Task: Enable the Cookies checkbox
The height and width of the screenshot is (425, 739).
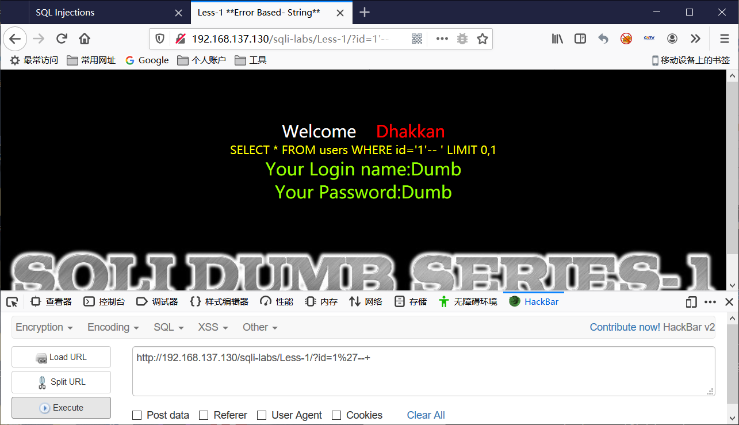Action: pos(336,415)
